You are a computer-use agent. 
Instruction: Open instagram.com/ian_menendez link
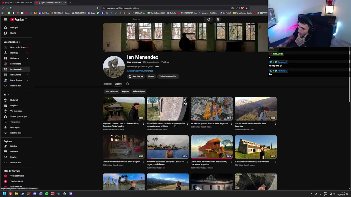tap(140, 71)
